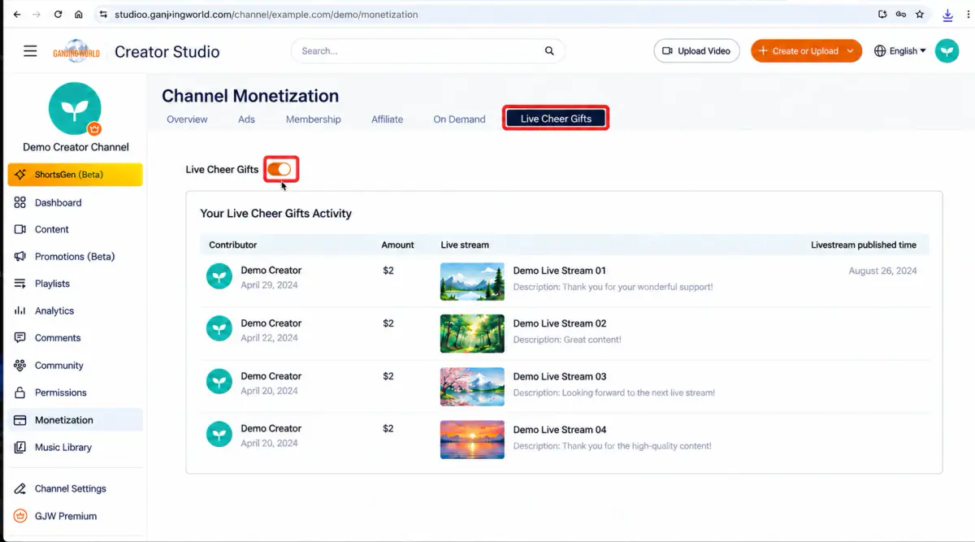Open the hamburger navigation menu
Image resolution: width=975 pixels, height=542 pixels.
click(x=30, y=51)
